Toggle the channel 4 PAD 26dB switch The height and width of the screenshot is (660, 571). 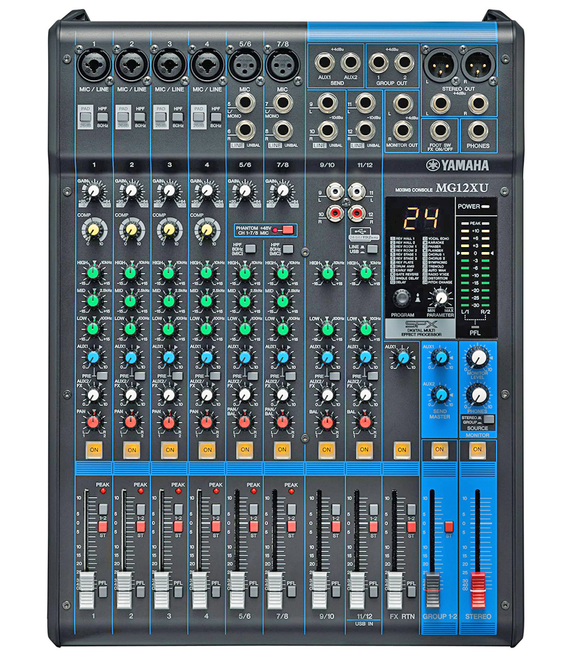198,117
